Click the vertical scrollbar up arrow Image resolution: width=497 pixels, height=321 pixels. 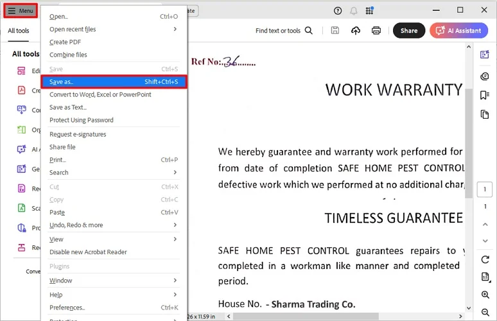click(x=469, y=47)
